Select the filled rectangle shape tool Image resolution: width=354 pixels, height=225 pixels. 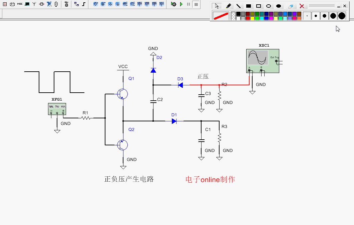pos(249,6)
